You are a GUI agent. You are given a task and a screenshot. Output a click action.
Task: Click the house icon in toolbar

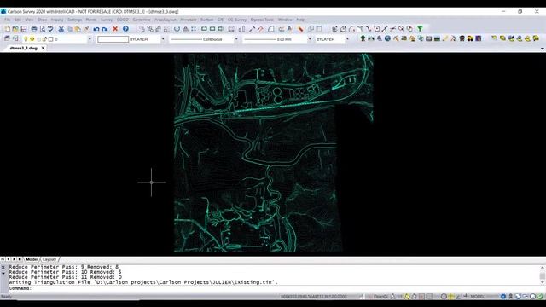click(412, 38)
